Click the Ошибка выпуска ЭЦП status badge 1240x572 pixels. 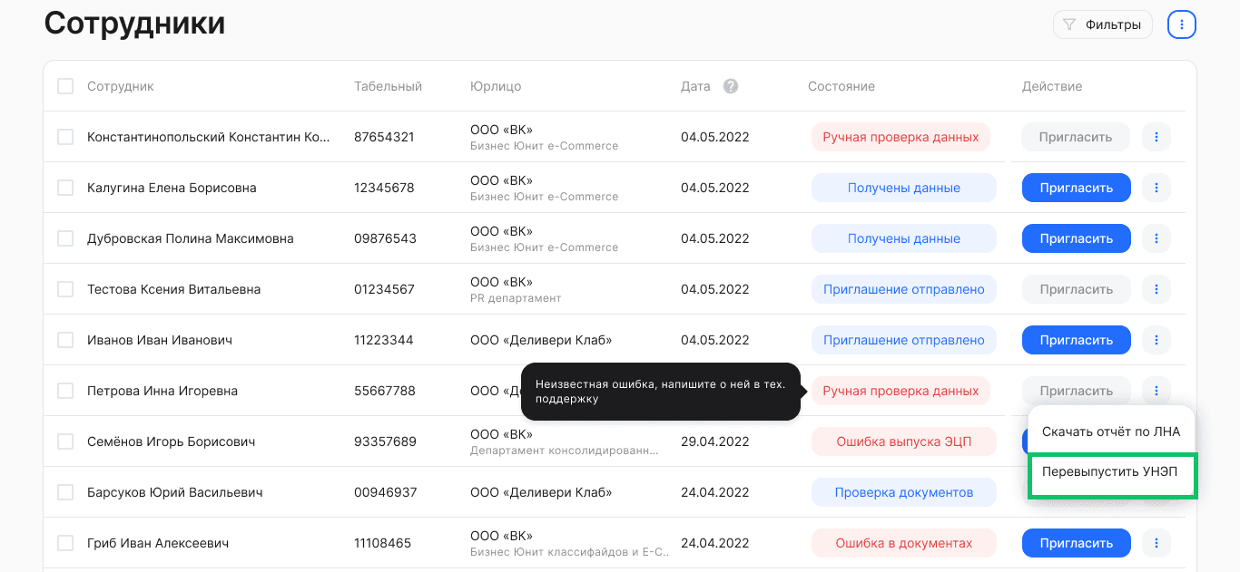(904, 441)
